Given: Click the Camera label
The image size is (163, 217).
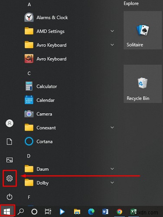Looking at the screenshot, I should [x=44, y=114].
